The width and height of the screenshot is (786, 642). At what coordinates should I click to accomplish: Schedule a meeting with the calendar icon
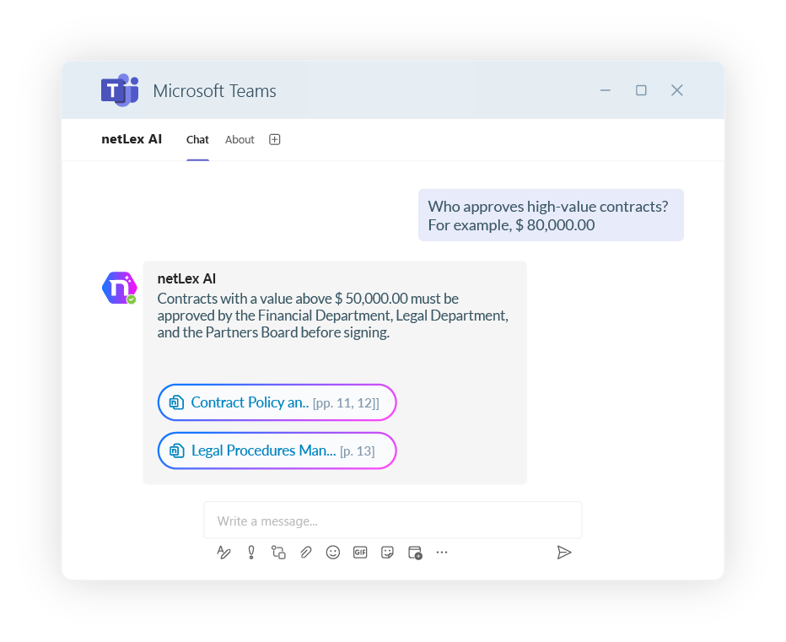tap(415, 553)
